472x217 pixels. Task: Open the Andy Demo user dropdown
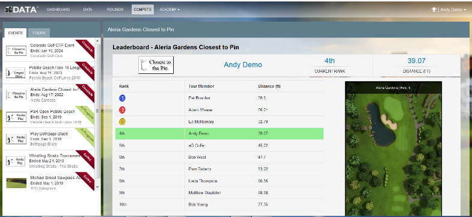[x=449, y=10]
